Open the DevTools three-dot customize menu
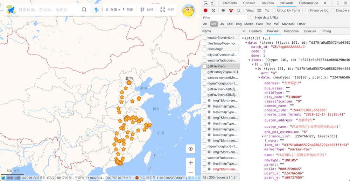This screenshot has height=181, width=350. (x=338, y=3)
